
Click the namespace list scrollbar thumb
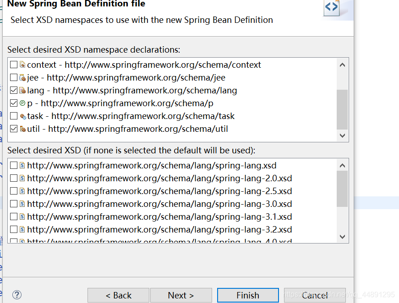tap(342, 109)
